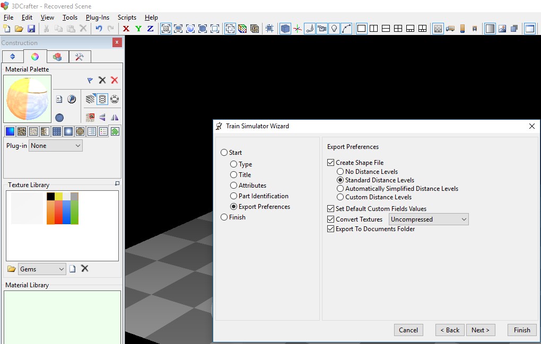This screenshot has height=344, width=541.
Task: Click the delivery truck toolbar icon
Action: pyautogui.click(x=450, y=29)
